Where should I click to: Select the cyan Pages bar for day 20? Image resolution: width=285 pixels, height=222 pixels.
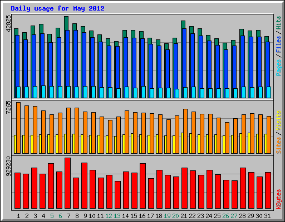tap(177, 93)
